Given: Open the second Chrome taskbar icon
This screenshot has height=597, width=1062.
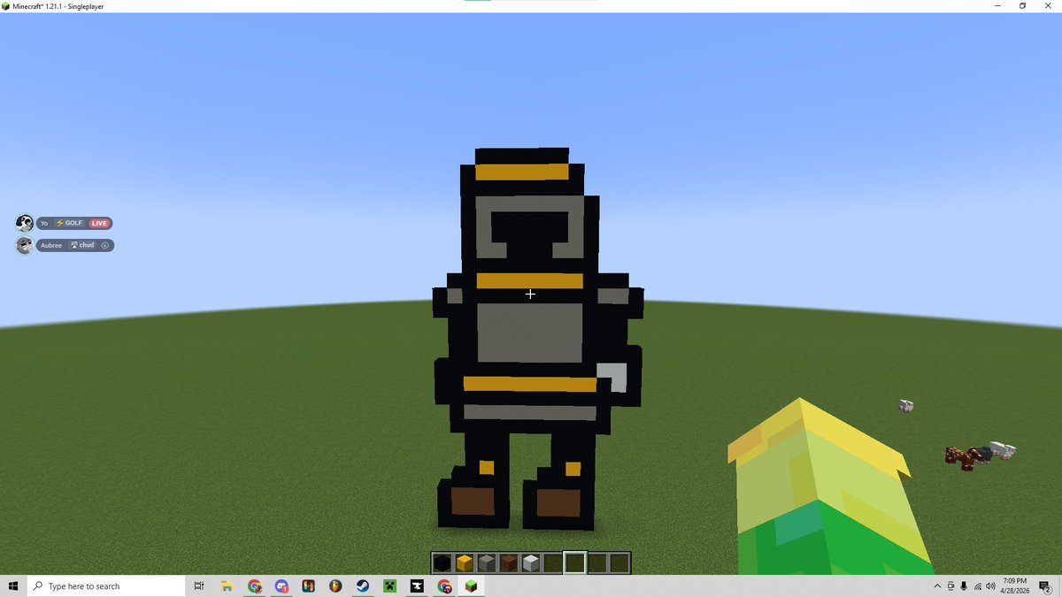Looking at the screenshot, I should [x=444, y=586].
